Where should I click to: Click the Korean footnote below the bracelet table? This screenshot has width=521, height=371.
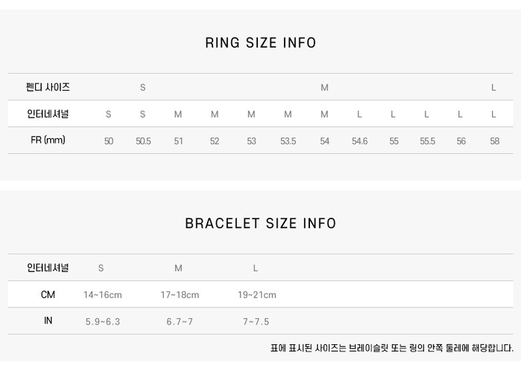click(x=391, y=348)
